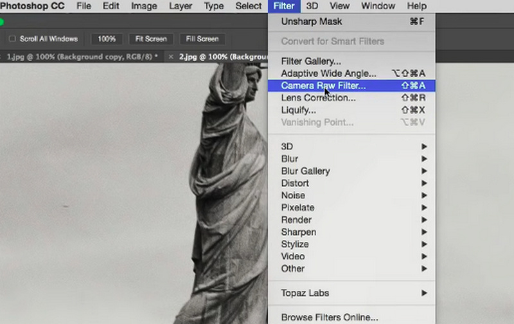Expand the Distort submenu
514x324 pixels.
coord(351,183)
